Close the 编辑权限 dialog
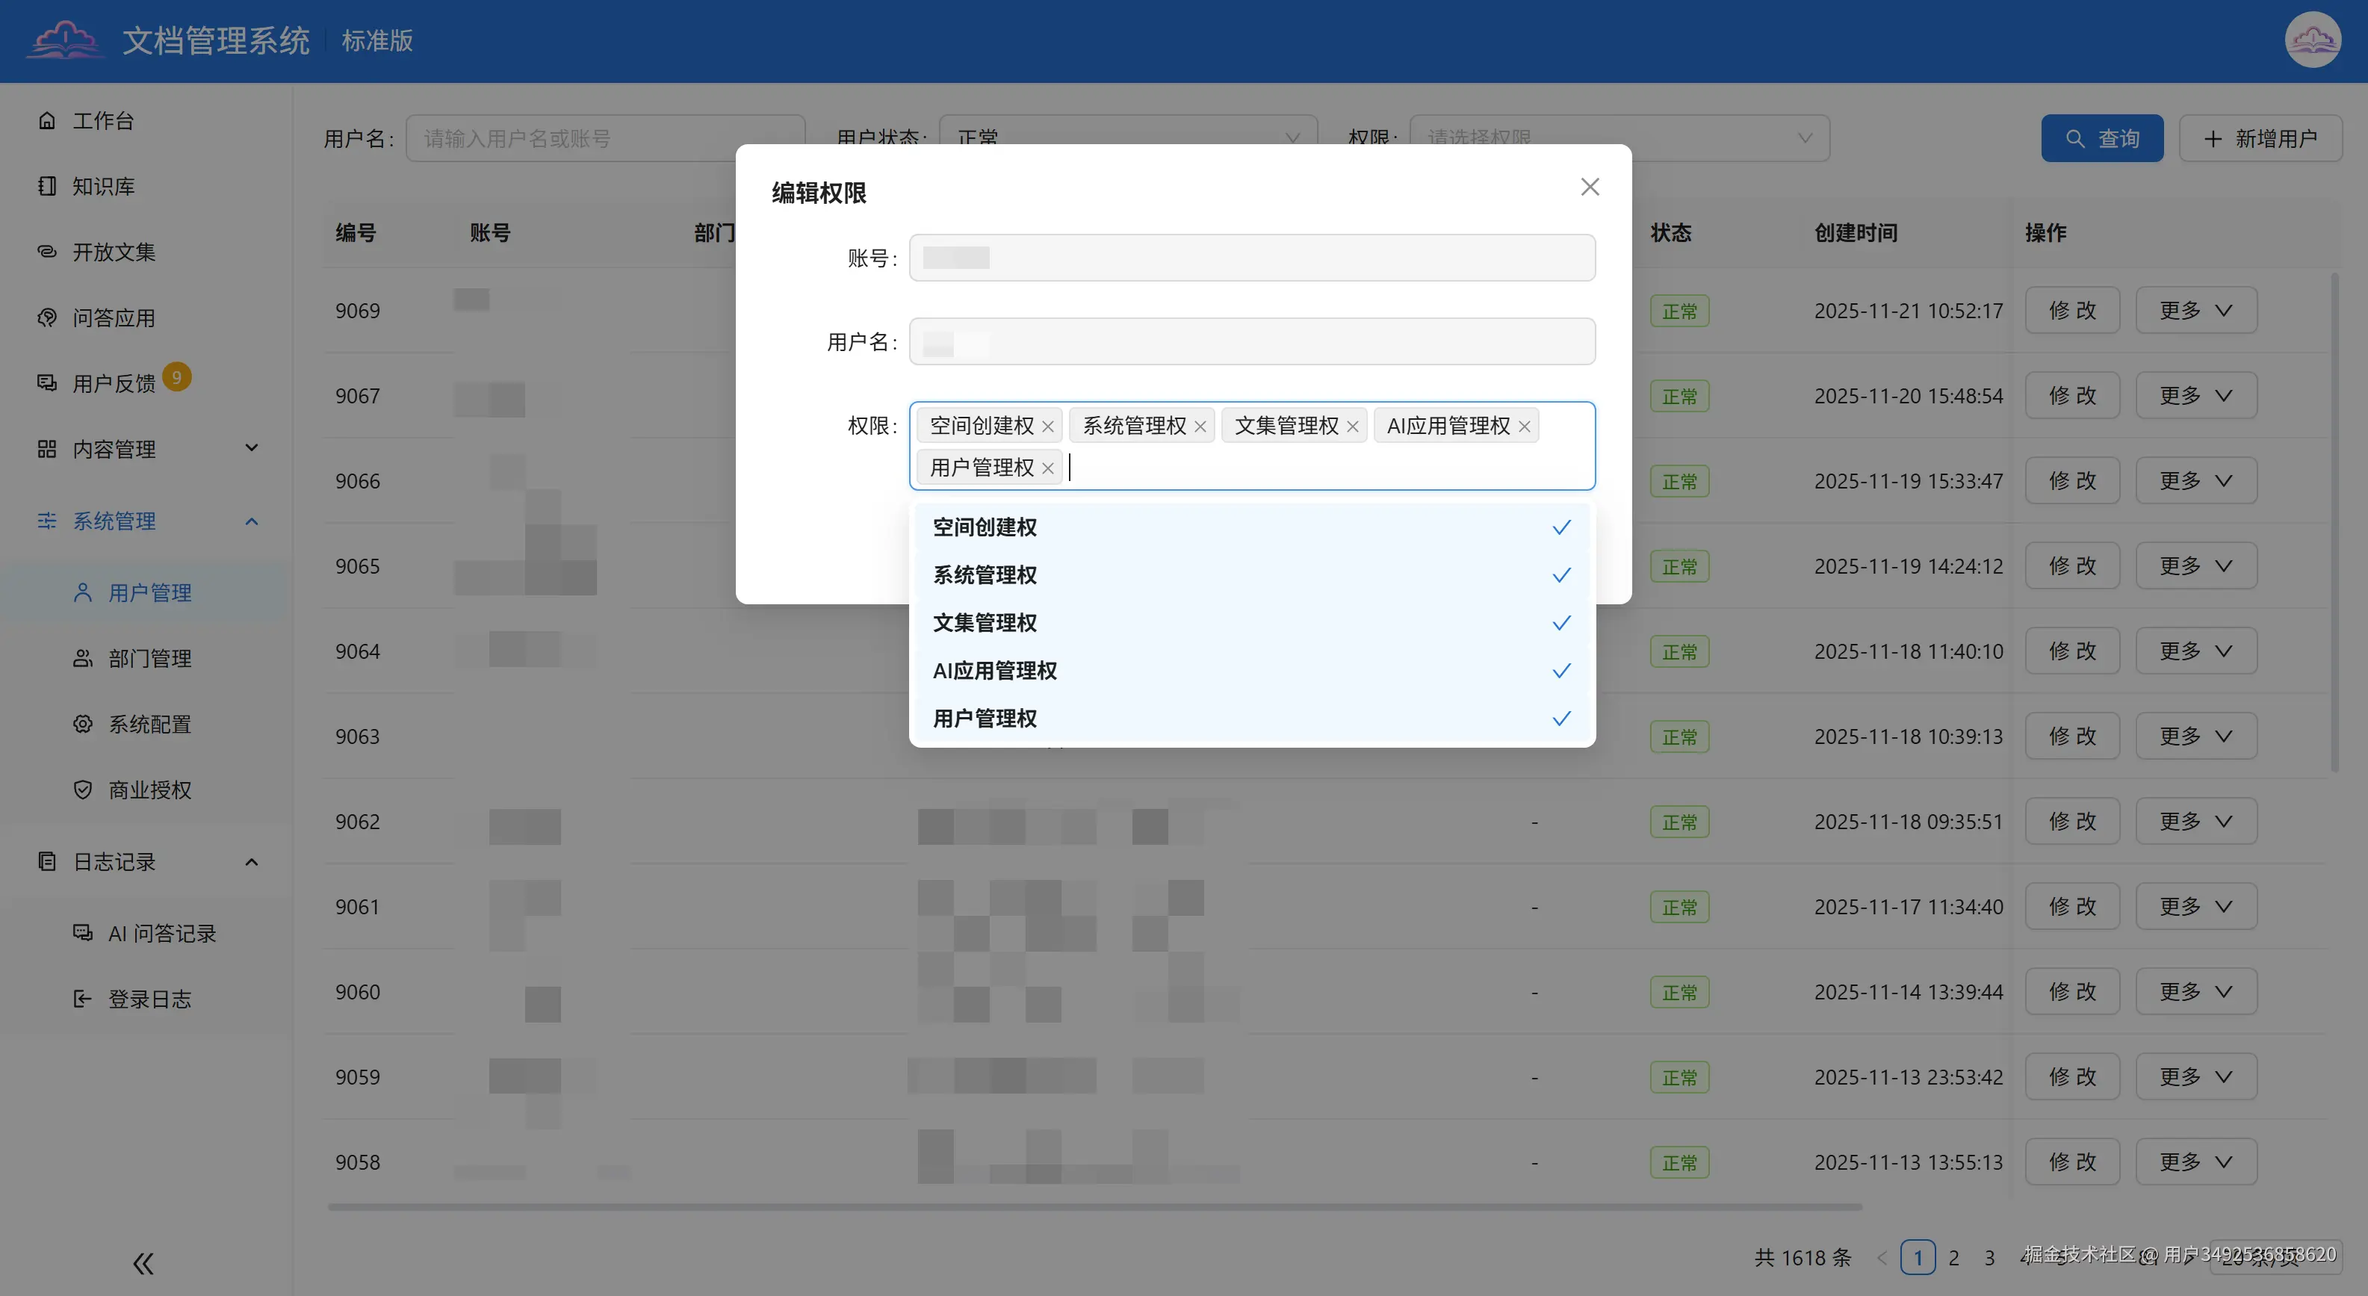 tap(1590, 187)
